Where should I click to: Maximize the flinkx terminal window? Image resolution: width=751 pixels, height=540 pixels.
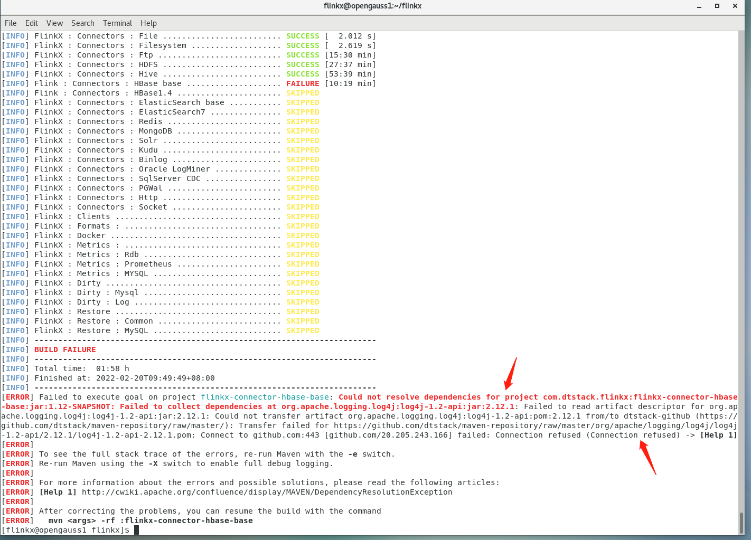(x=717, y=6)
